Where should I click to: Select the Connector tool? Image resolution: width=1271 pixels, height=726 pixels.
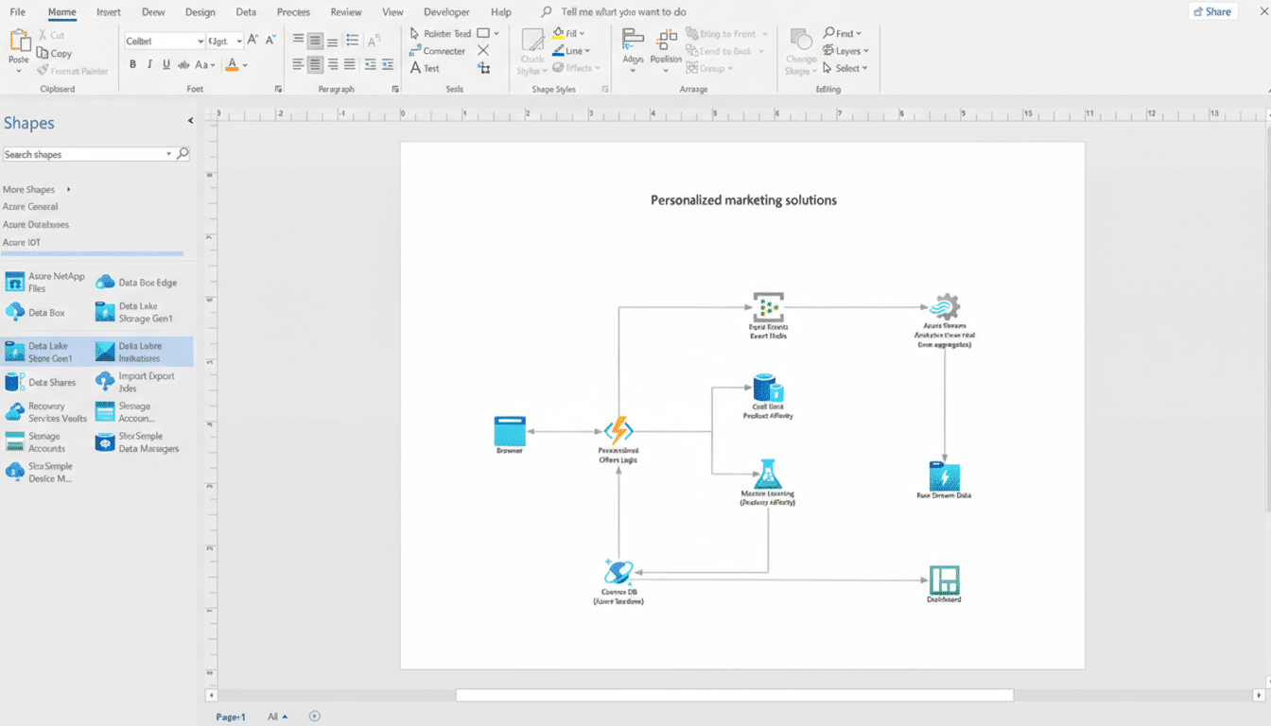click(436, 50)
